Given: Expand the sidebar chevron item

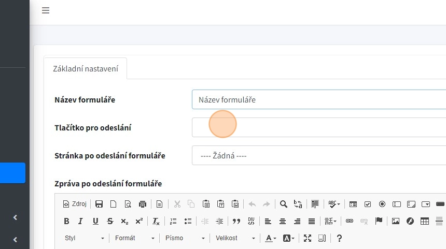Looking at the screenshot, I should [15, 217].
